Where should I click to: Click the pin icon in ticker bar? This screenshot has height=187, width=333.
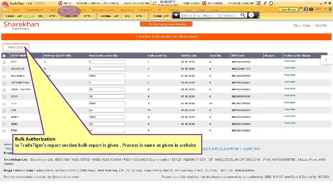pos(265,3)
